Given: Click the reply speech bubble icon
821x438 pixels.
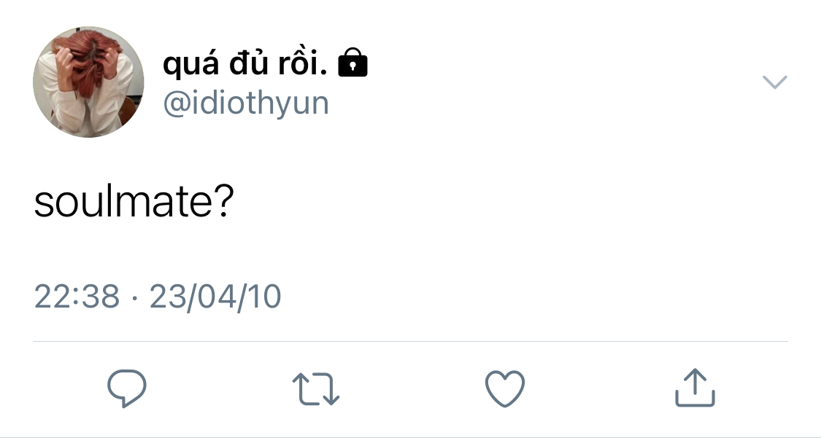Looking at the screenshot, I should (x=127, y=388).
